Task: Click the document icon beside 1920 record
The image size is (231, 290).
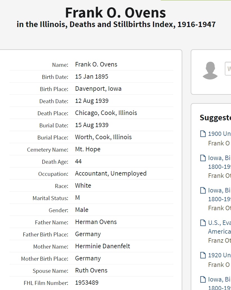Action: (203, 255)
